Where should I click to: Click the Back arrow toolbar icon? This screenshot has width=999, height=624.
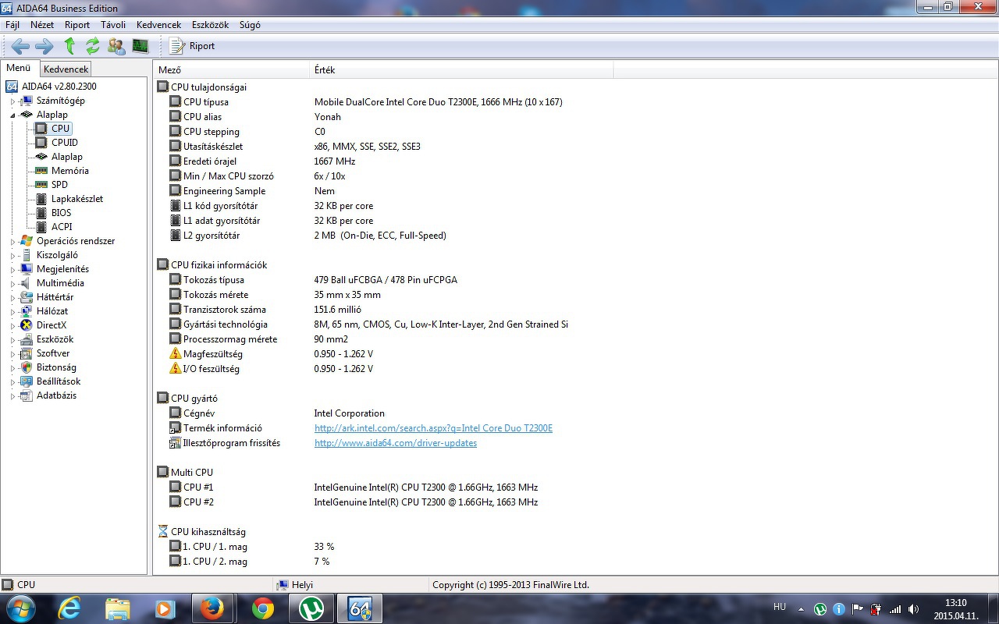pos(20,46)
